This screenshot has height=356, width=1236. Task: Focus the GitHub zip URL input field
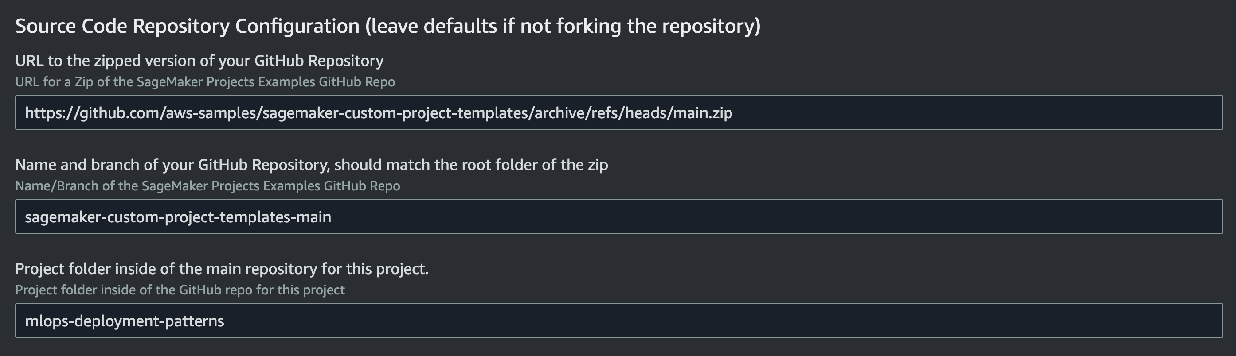tap(618, 112)
